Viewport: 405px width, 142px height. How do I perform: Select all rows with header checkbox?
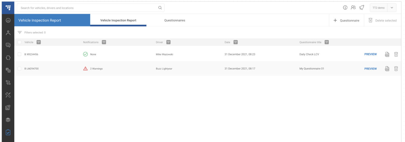tap(19, 42)
